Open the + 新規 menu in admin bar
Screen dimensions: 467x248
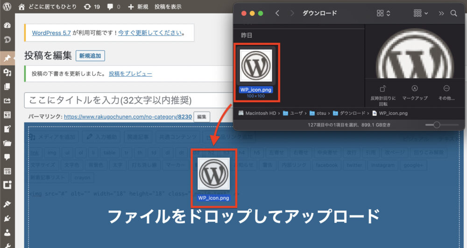[x=138, y=7]
